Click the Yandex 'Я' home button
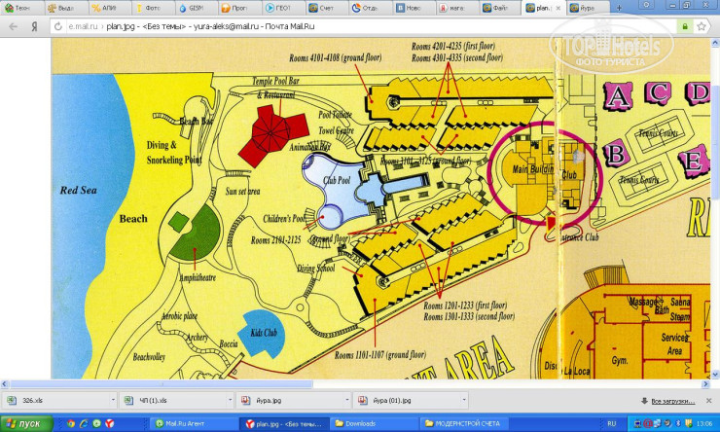The width and height of the screenshot is (720, 432). point(34,26)
